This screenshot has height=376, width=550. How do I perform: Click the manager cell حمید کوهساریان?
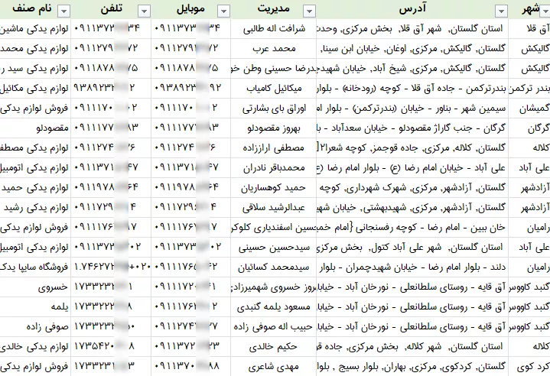274,188
